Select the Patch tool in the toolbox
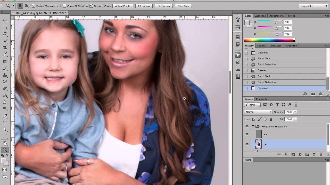 (x=5, y=62)
